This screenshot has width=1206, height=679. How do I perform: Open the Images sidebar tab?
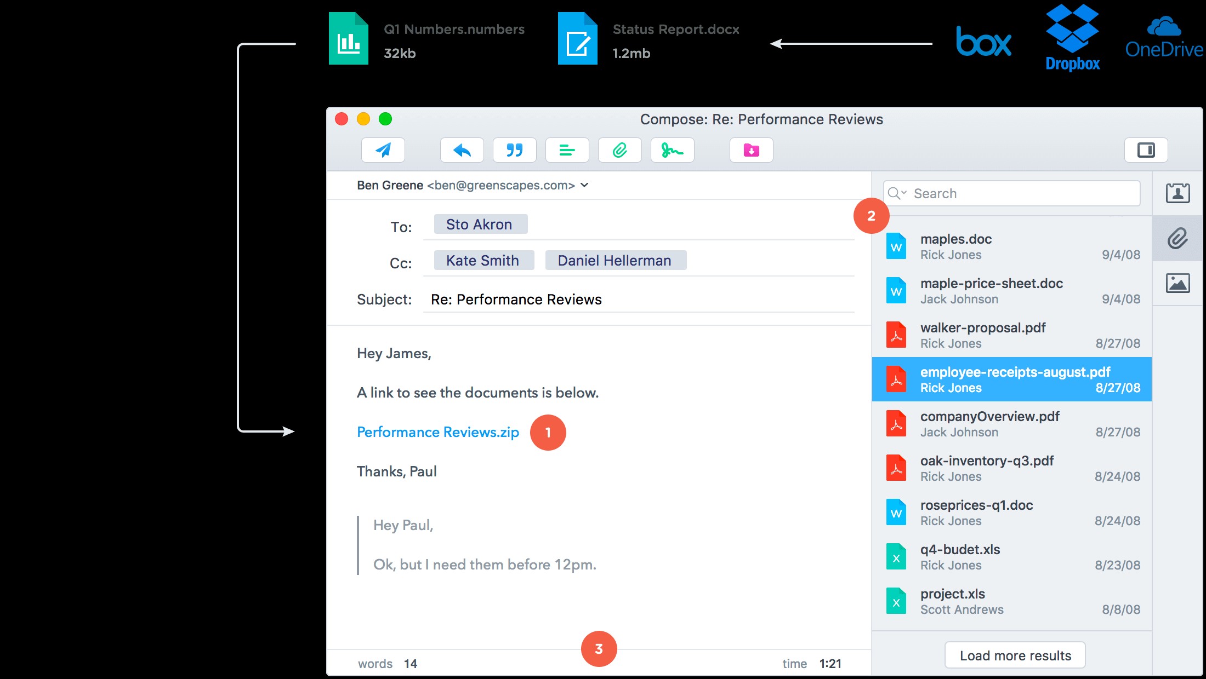[x=1177, y=283]
